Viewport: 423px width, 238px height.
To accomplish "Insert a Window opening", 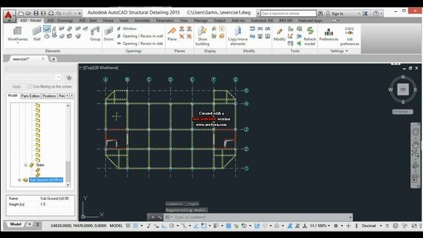I will (x=127, y=28).
